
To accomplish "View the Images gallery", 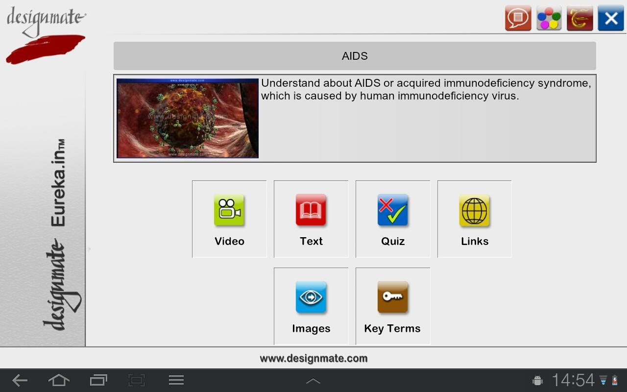I will (x=311, y=306).
